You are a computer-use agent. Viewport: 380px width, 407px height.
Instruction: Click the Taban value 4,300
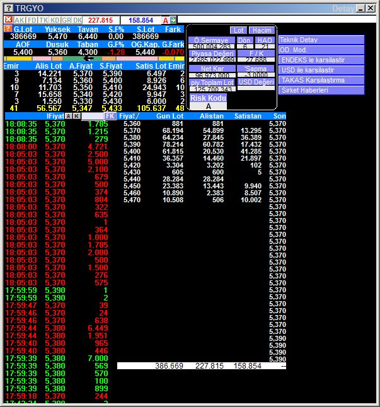(x=88, y=52)
